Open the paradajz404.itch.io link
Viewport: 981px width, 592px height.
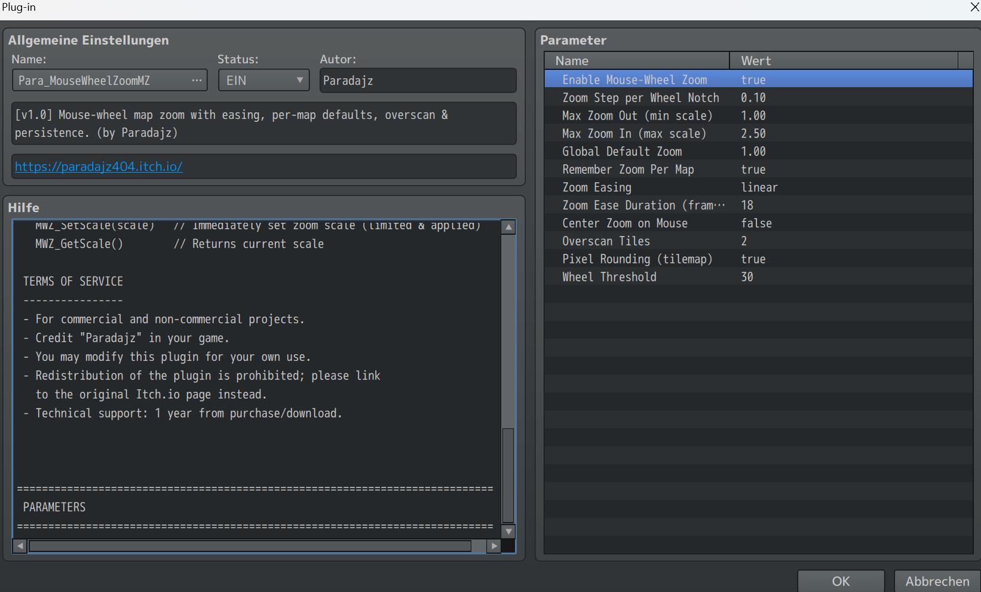(x=99, y=167)
